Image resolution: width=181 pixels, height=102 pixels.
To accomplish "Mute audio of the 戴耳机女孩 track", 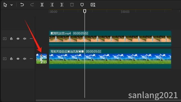I will tap(25, 38).
